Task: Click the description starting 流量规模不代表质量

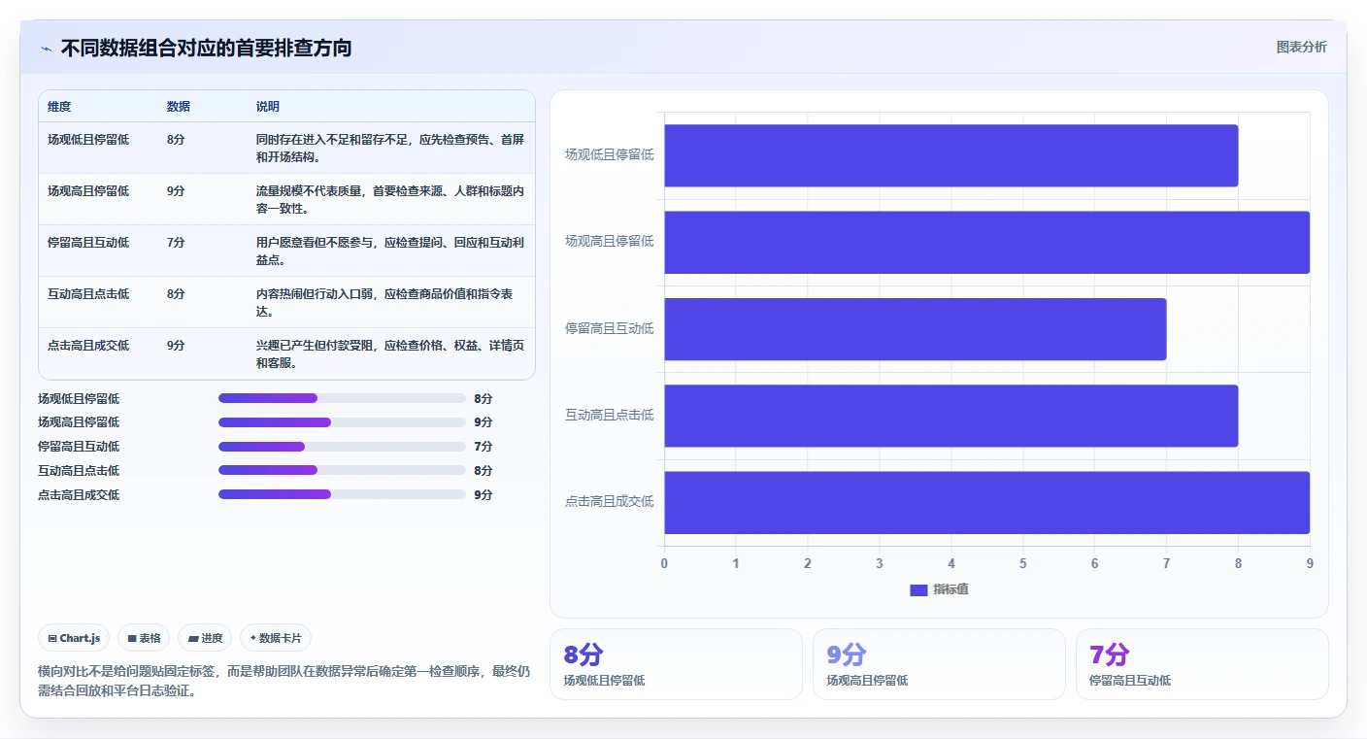Action: click(390, 200)
